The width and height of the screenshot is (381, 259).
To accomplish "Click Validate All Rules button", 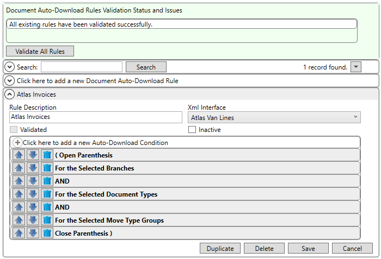I will 40,51.
